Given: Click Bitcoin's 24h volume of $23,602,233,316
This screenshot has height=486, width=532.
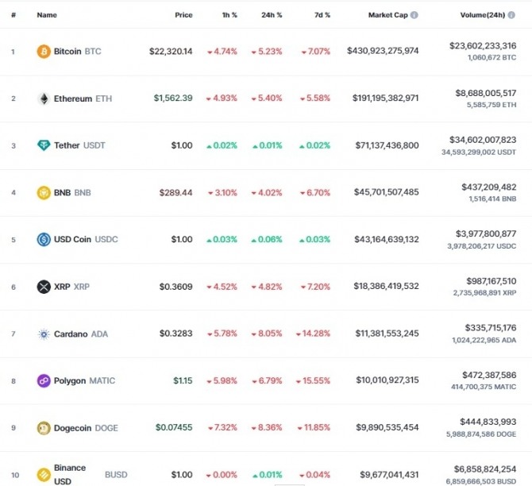Looking at the screenshot, I should pos(483,45).
